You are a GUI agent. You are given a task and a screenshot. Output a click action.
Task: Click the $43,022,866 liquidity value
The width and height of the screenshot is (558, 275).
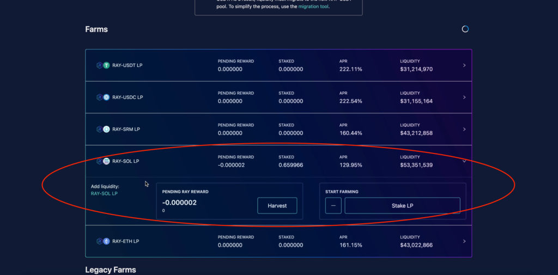416,245
